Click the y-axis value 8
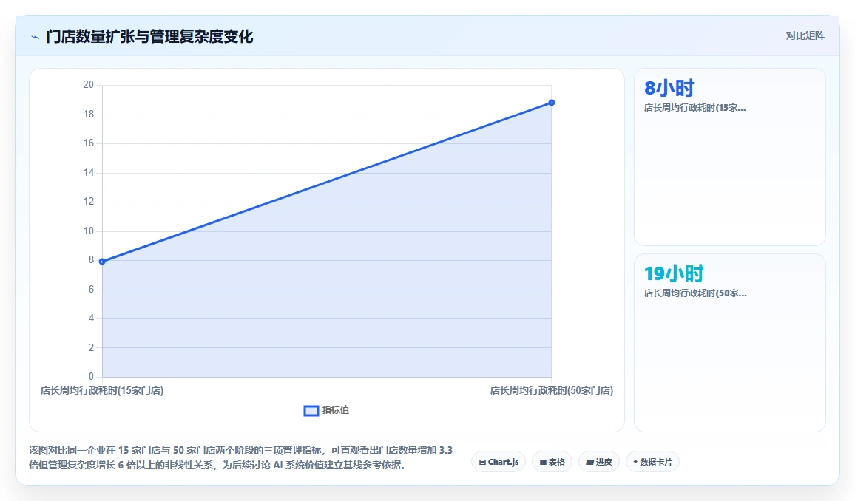 [91, 260]
